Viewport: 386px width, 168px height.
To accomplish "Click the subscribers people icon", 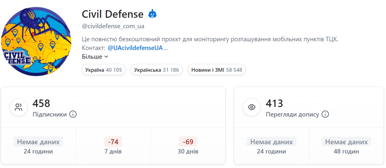I will 19,107.
